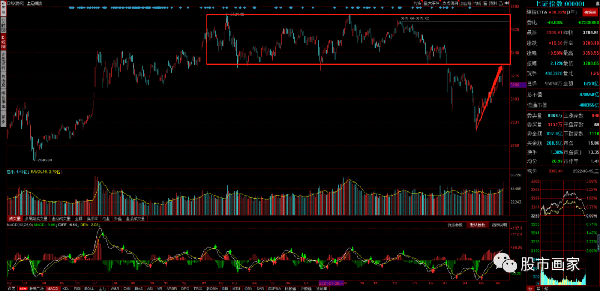
Task: Select the ASI indicator
Action: [149, 288]
